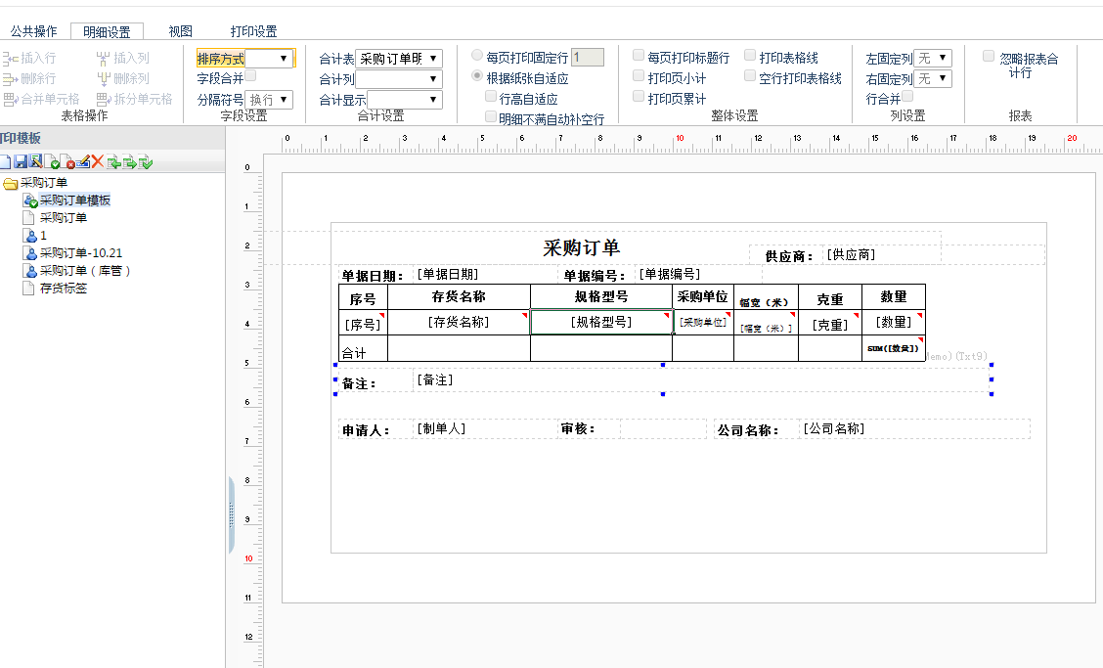Screen dimensions: 1103x668
Task: Open the 视图 tab
Action: 181,31
